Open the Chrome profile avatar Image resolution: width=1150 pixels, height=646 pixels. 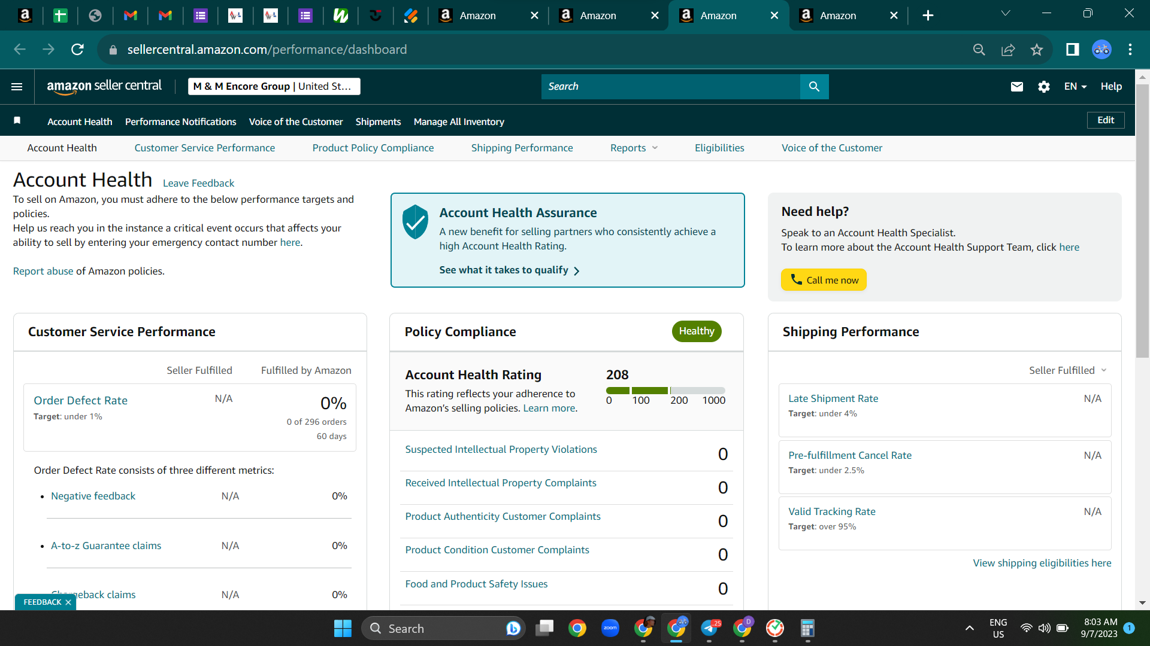(x=1101, y=50)
